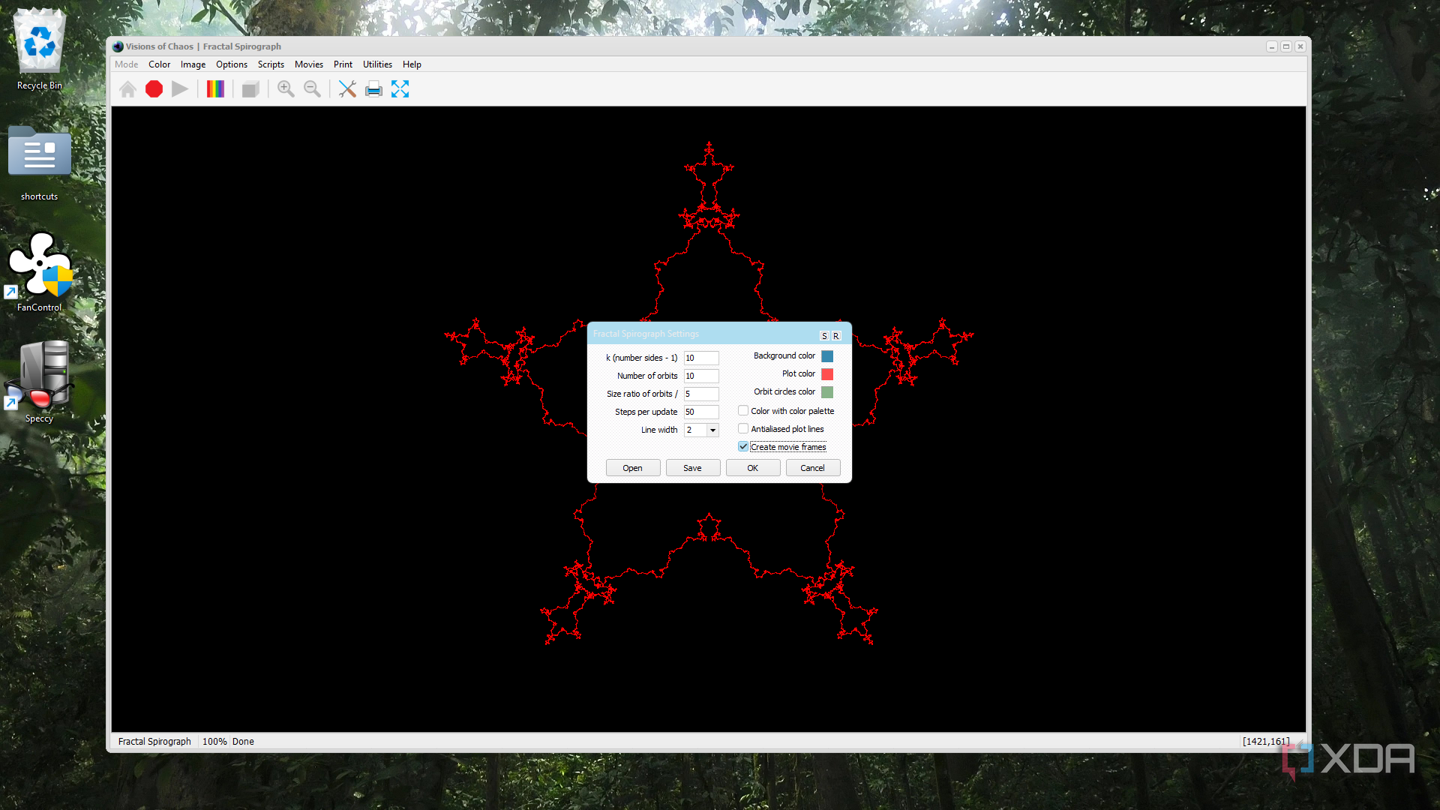Maximize the Visions of Chaos window
The width and height of the screenshot is (1440, 810).
pos(1286,46)
